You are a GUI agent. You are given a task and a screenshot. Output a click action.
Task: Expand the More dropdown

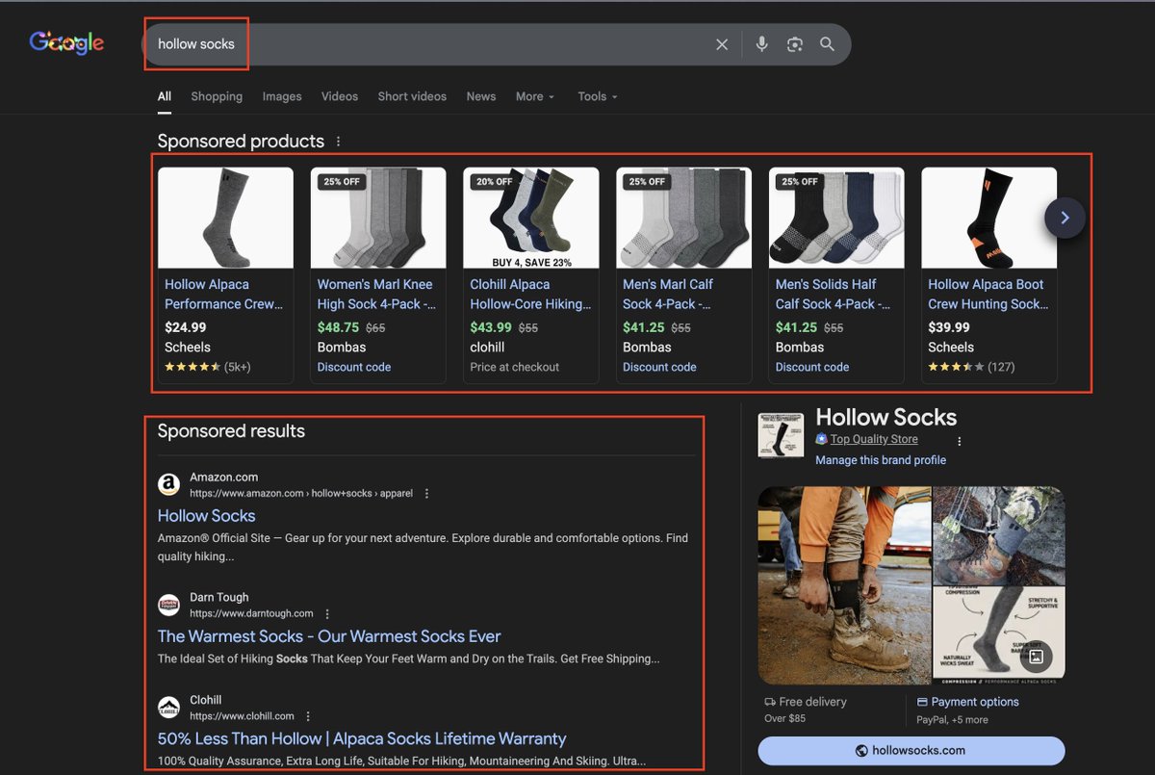coord(535,96)
